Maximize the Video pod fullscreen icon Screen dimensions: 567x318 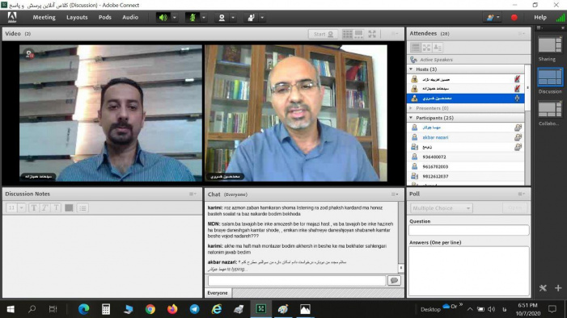372,34
